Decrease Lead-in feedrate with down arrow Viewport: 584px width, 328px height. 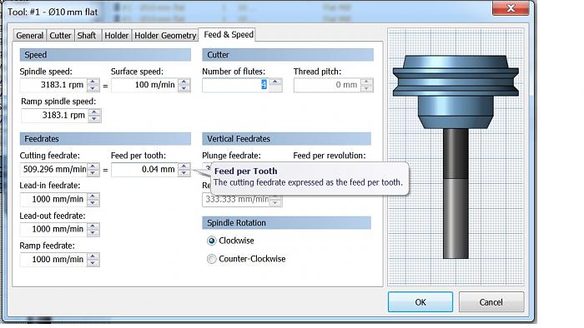point(93,203)
